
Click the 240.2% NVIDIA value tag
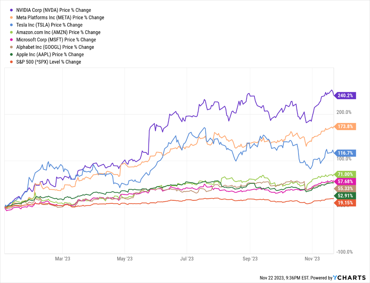[345, 95]
